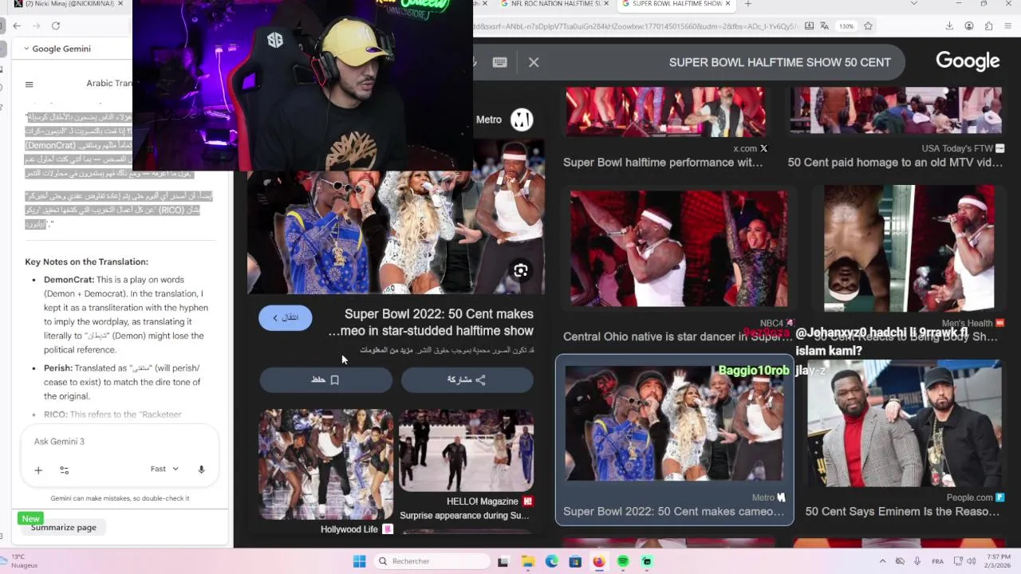Open the NBC4 Central Ohio native dancer result
Screen dimensions: 1021x574
[676, 265]
